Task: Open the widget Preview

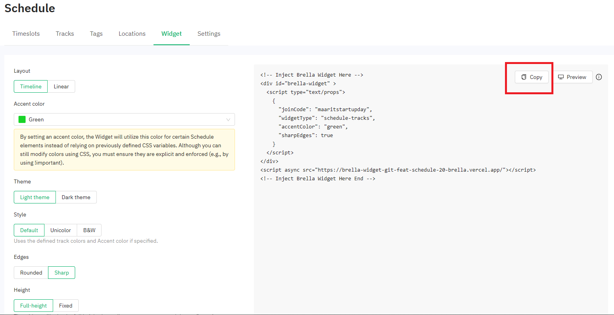Action: click(x=572, y=77)
